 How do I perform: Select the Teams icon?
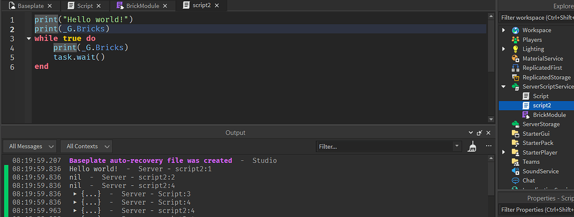(x=516, y=162)
